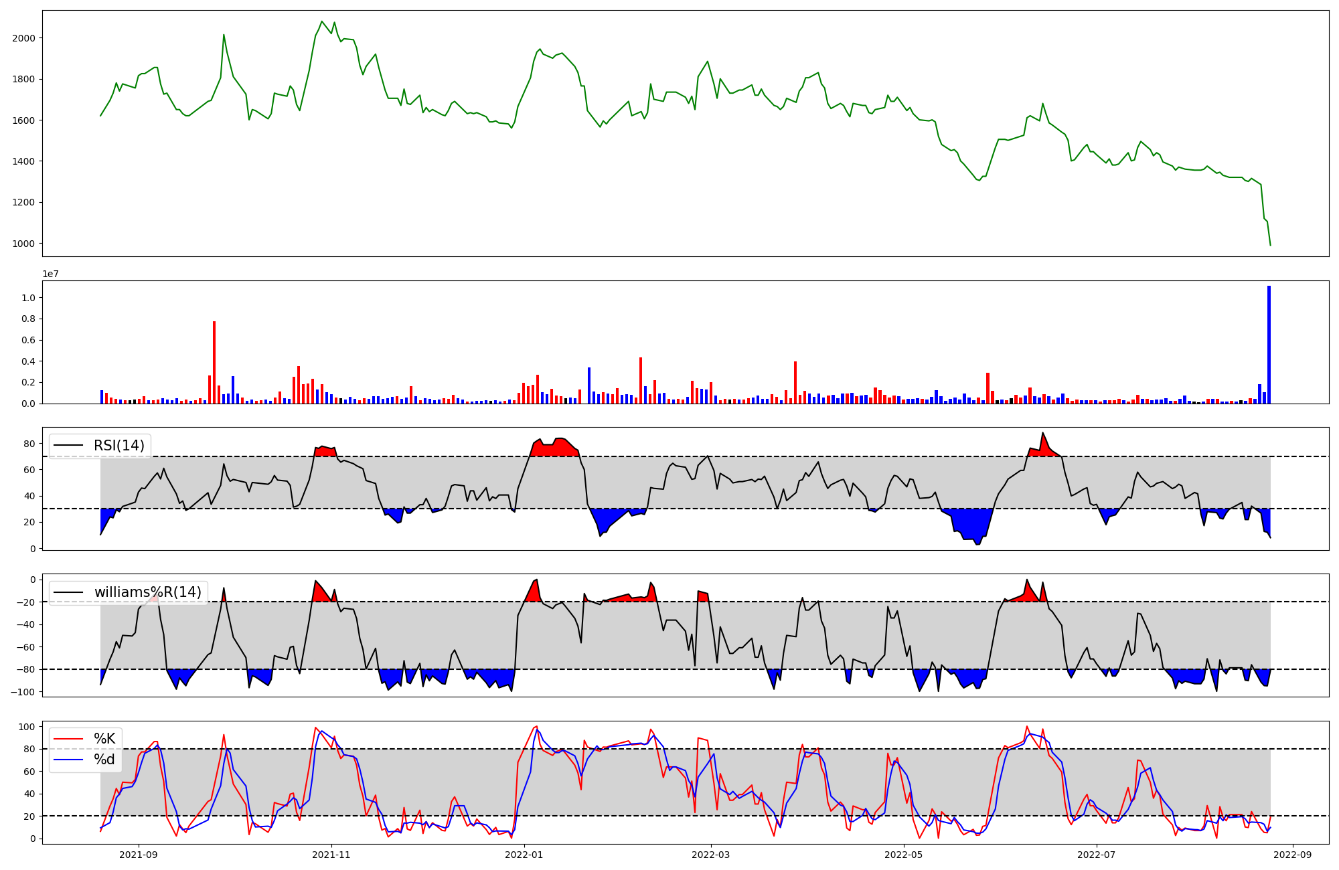1339x870 pixels.
Task: Click the 2022-07 x-axis date label
Action: coord(1097,855)
